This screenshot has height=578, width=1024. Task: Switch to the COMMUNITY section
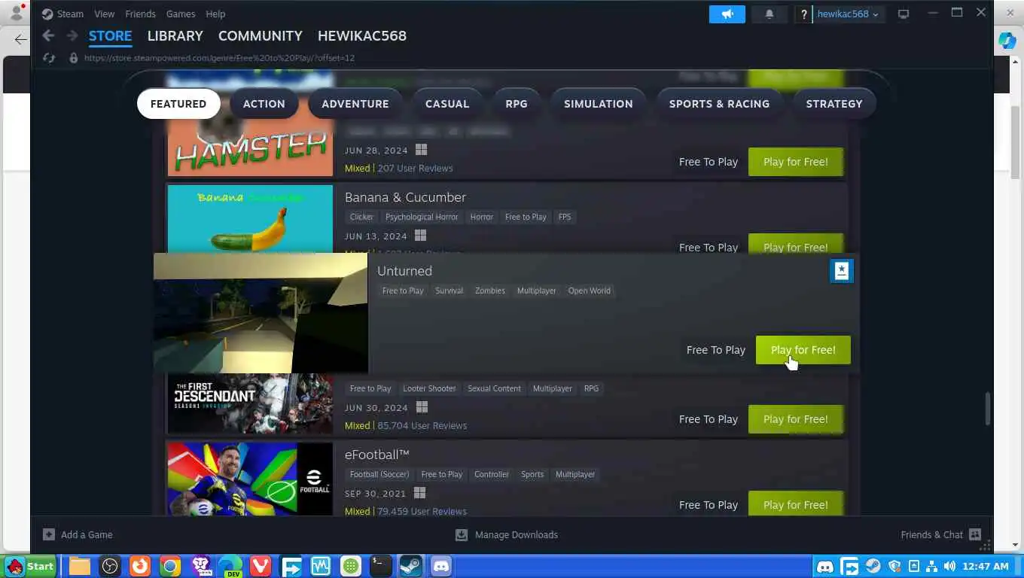(x=261, y=35)
